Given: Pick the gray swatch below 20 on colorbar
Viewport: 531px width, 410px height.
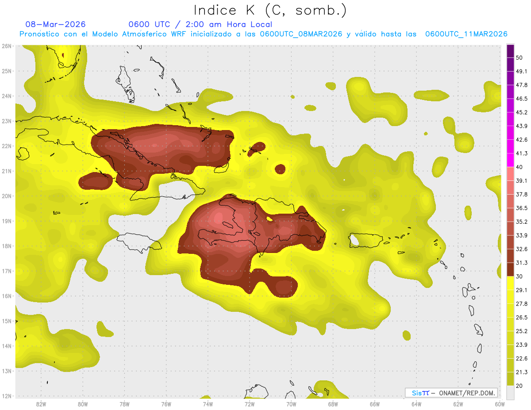Looking at the screenshot, I should [510, 392].
